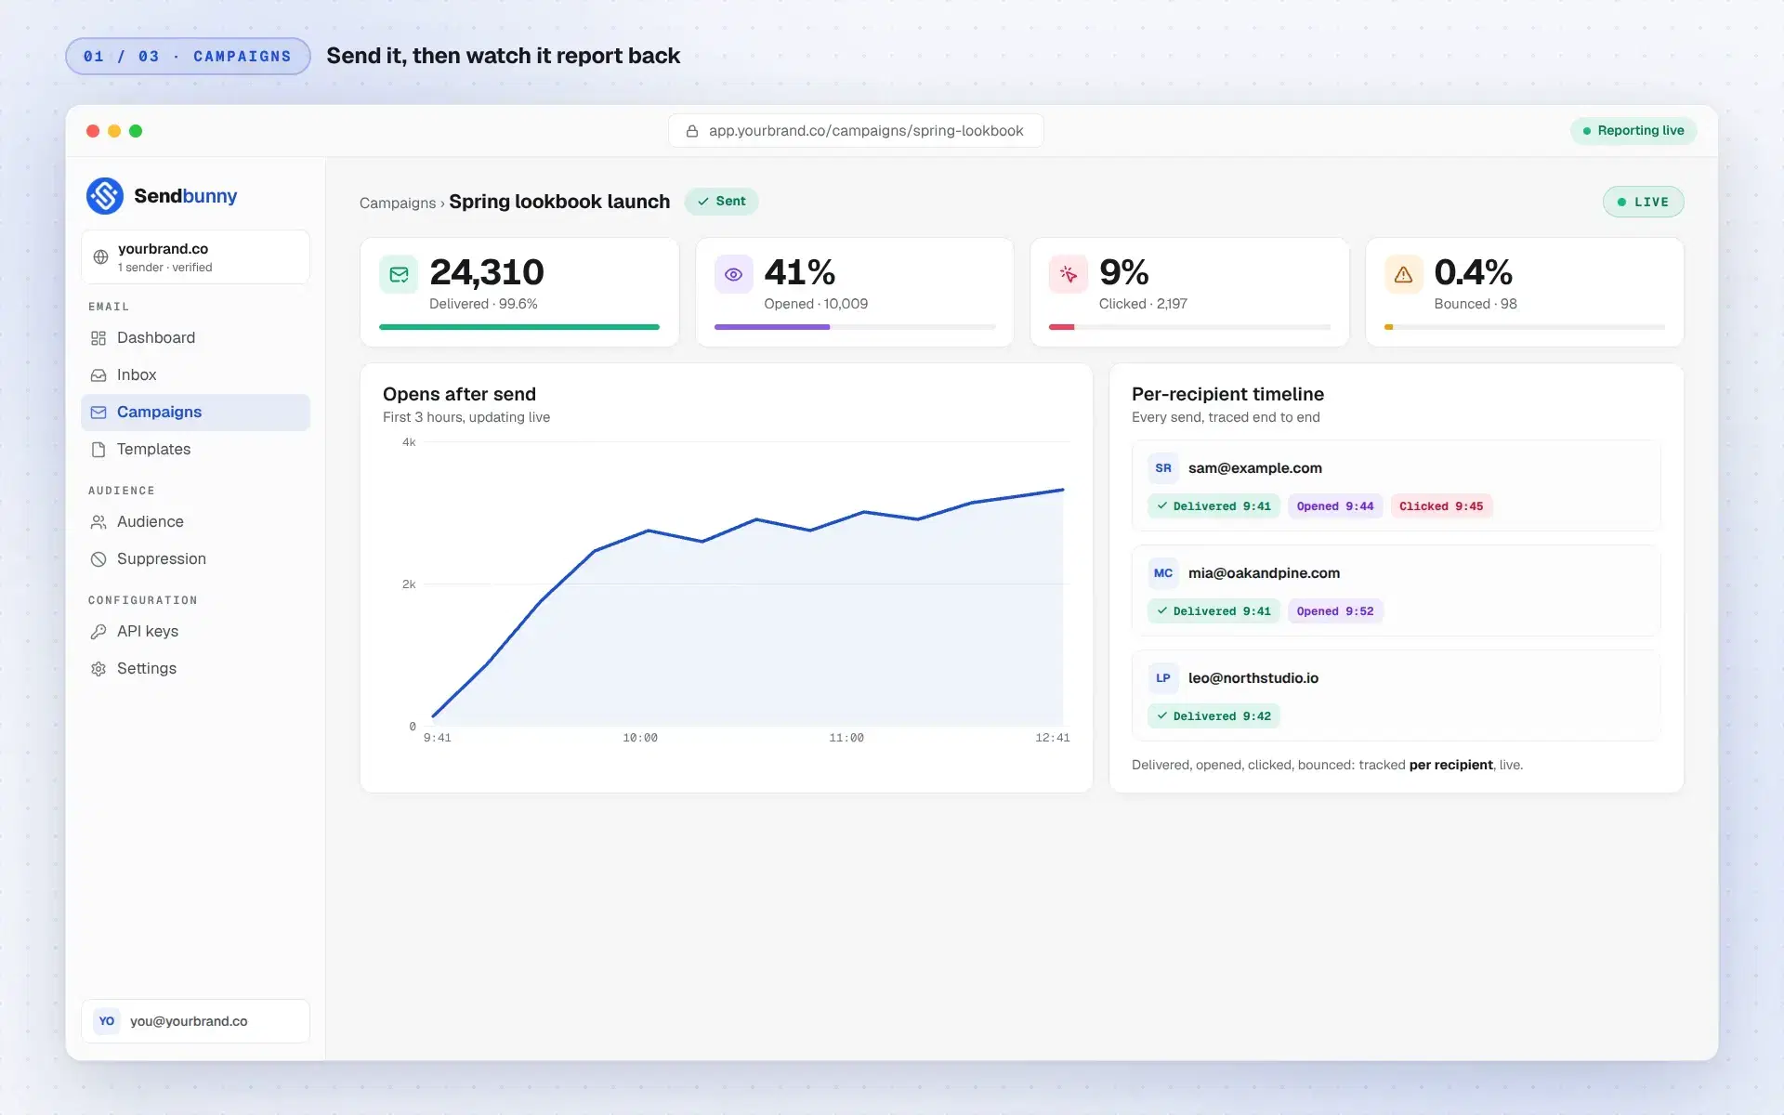Click the 41% opened value
Image resolution: width=1784 pixels, height=1115 pixels.
coord(799,272)
